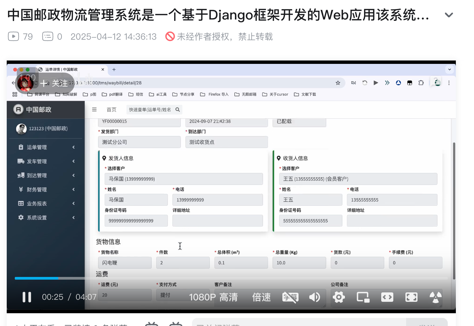
Task: View play count 79 icon
Action: point(13,36)
